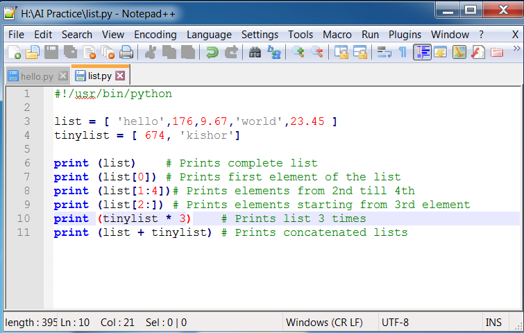Image resolution: width=524 pixels, height=333 pixels.
Task: Toggle INS insert mode in status bar
Action: (x=493, y=323)
